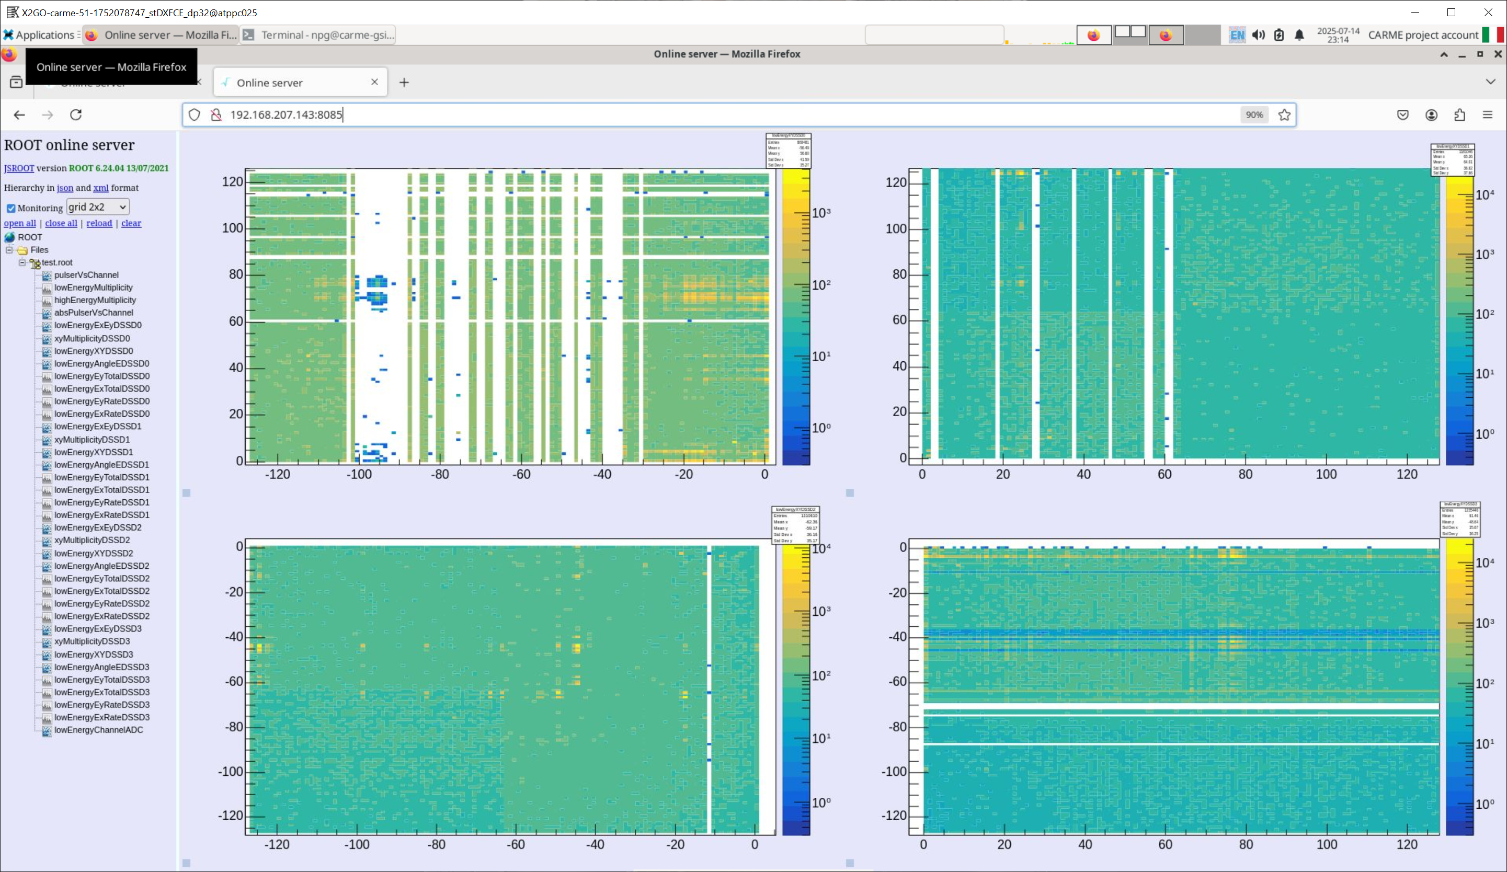The height and width of the screenshot is (872, 1507).
Task: Select lowEnergyXYDSSD2 histogram item
Action: pyautogui.click(x=93, y=553)
